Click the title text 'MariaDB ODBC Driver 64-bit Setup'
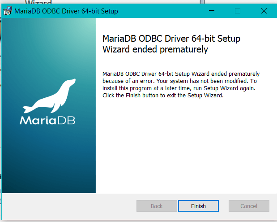The image size is (277, 222). pos(66,11)
